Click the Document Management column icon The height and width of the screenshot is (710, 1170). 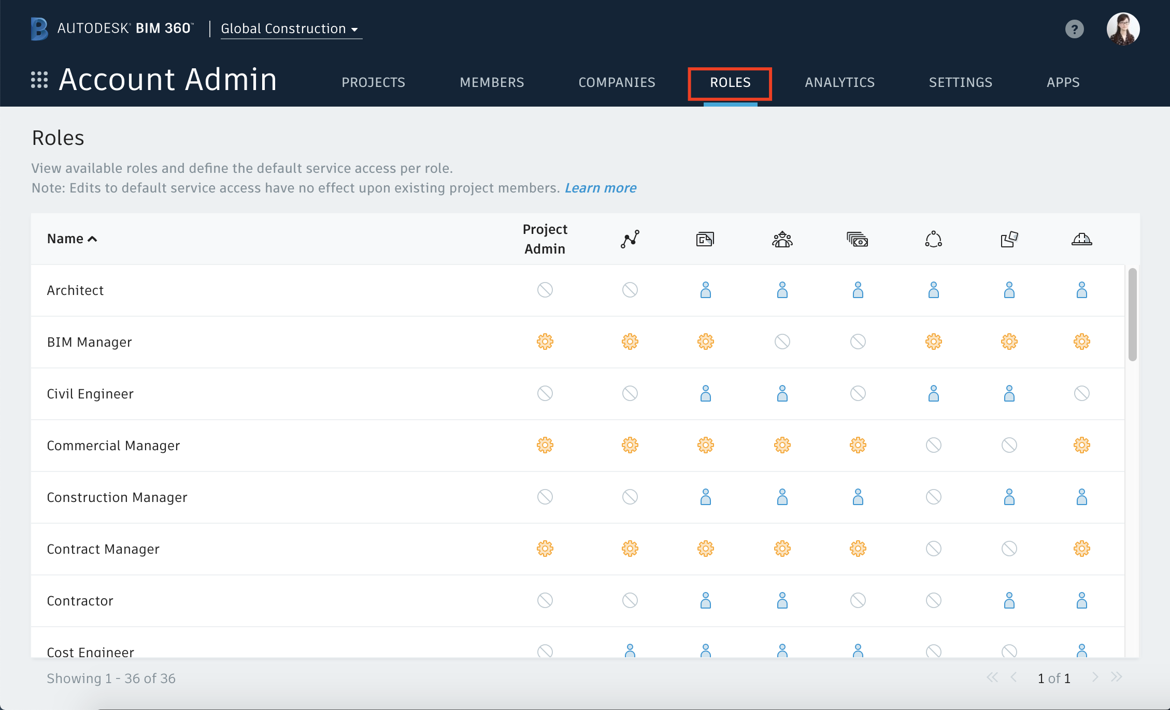point(705,239)
